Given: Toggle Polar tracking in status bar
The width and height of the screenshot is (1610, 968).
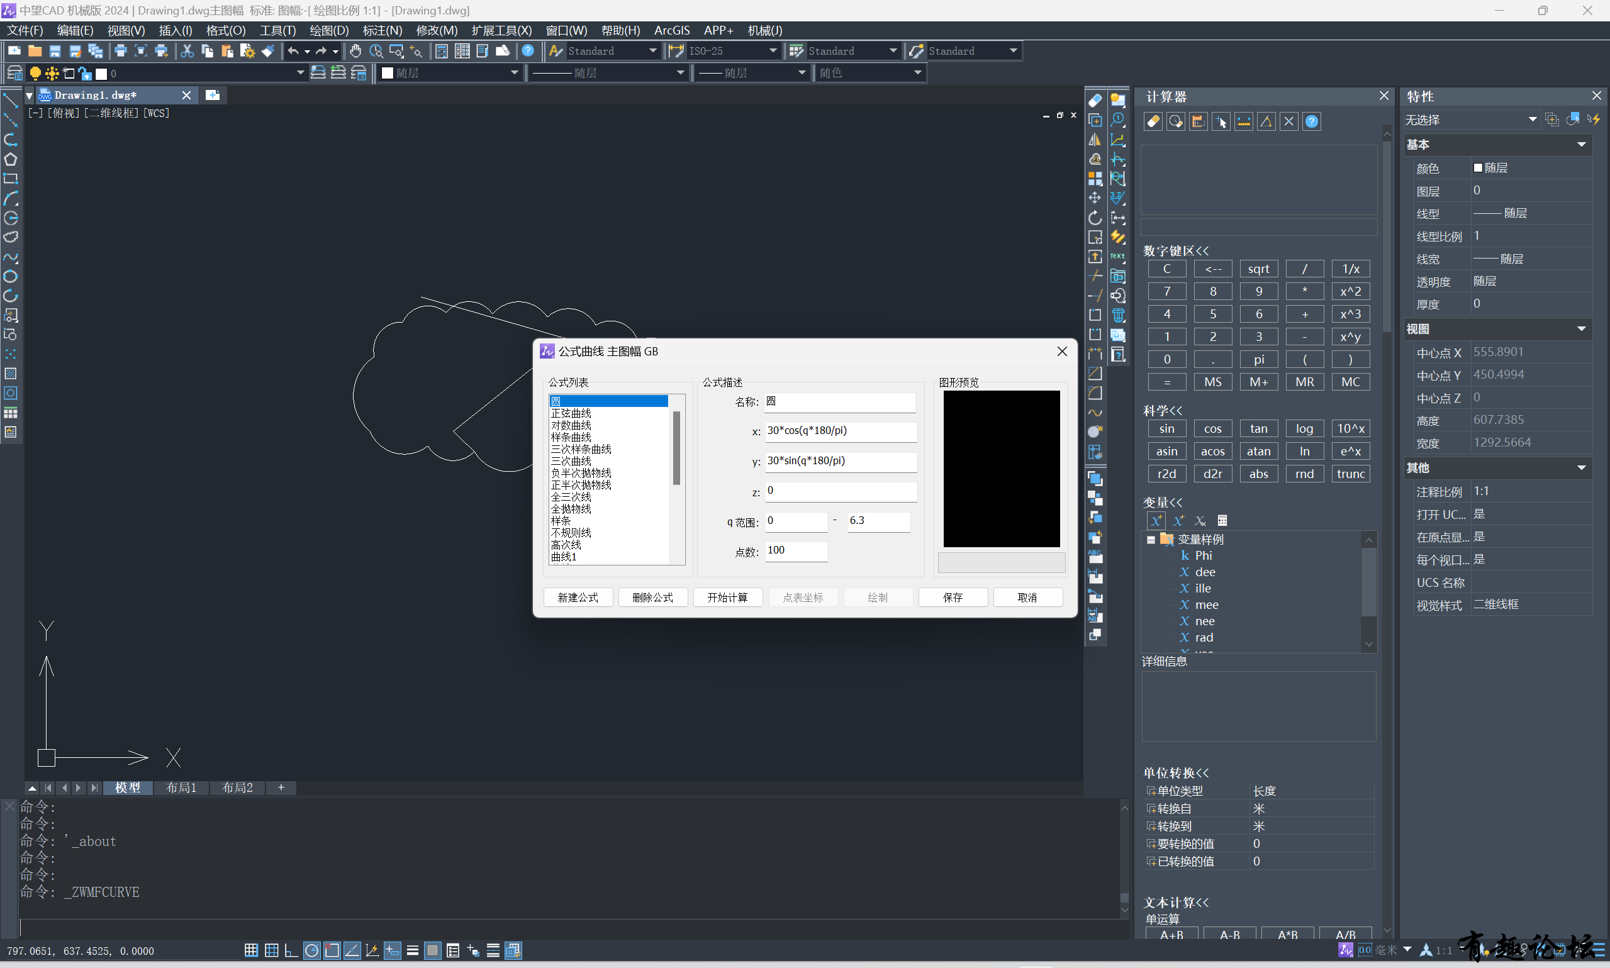Looking at the screenshot, I should pos(312,950).
